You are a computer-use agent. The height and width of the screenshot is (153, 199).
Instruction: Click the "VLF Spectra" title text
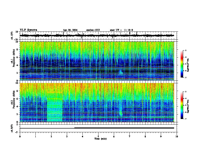(28, 30)
